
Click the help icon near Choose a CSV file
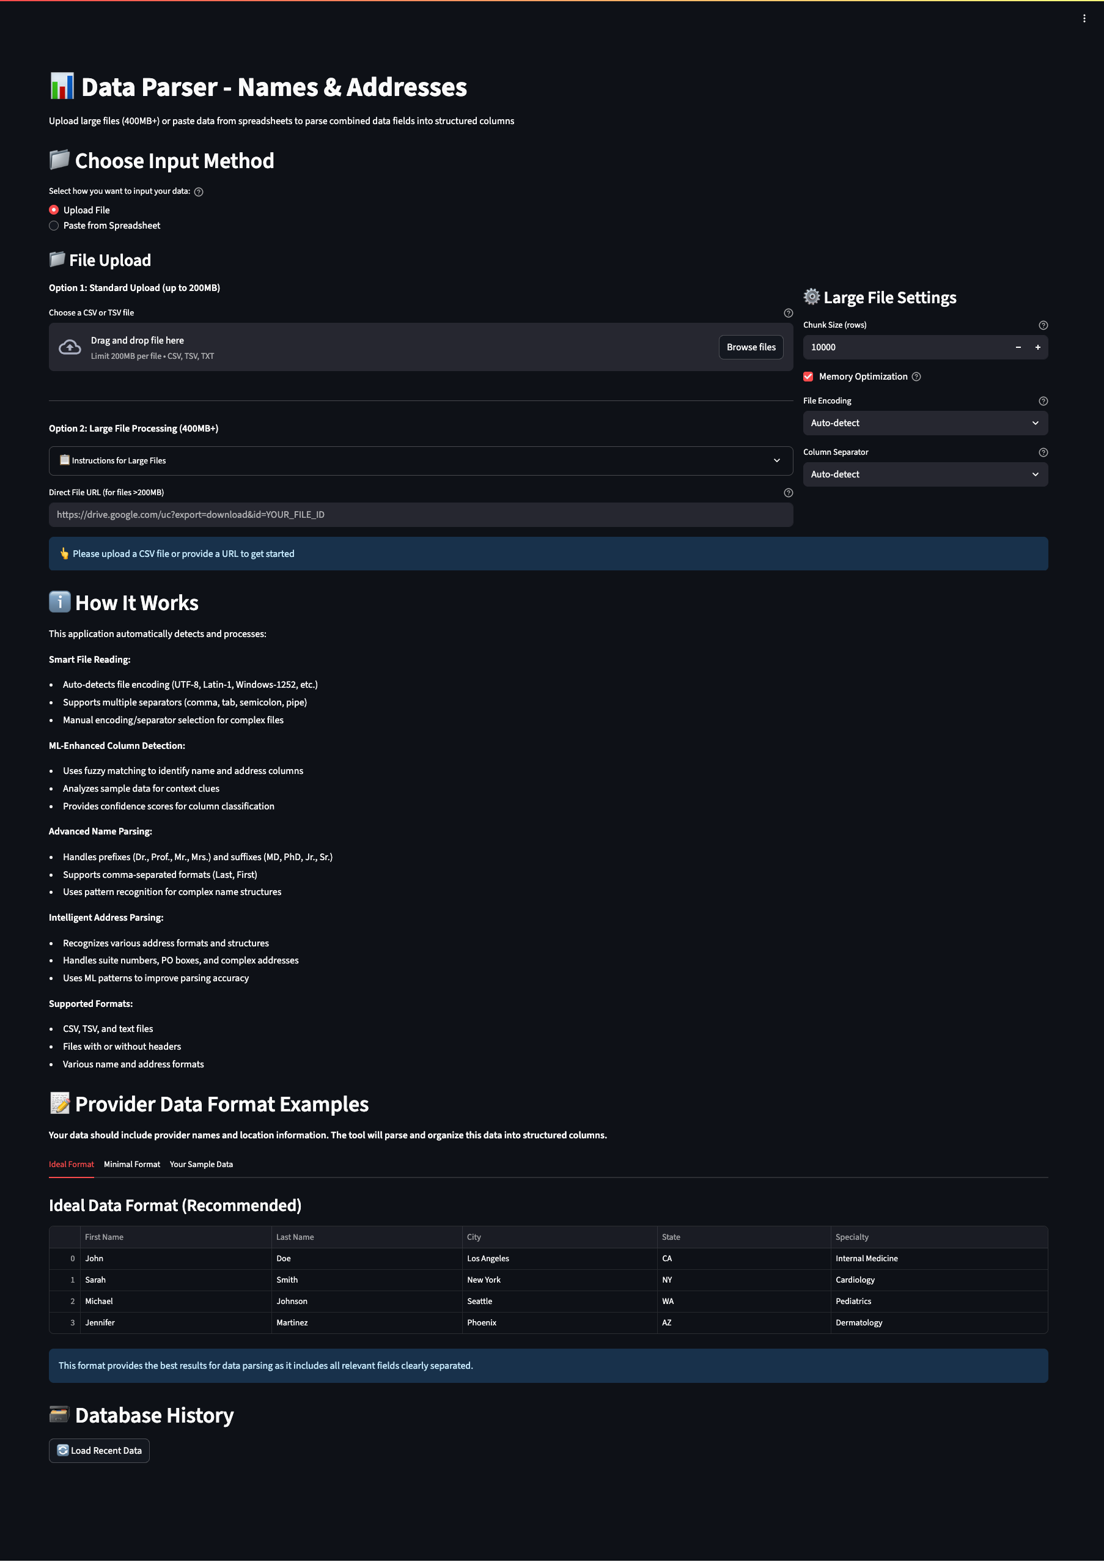(x=789, y=313)
